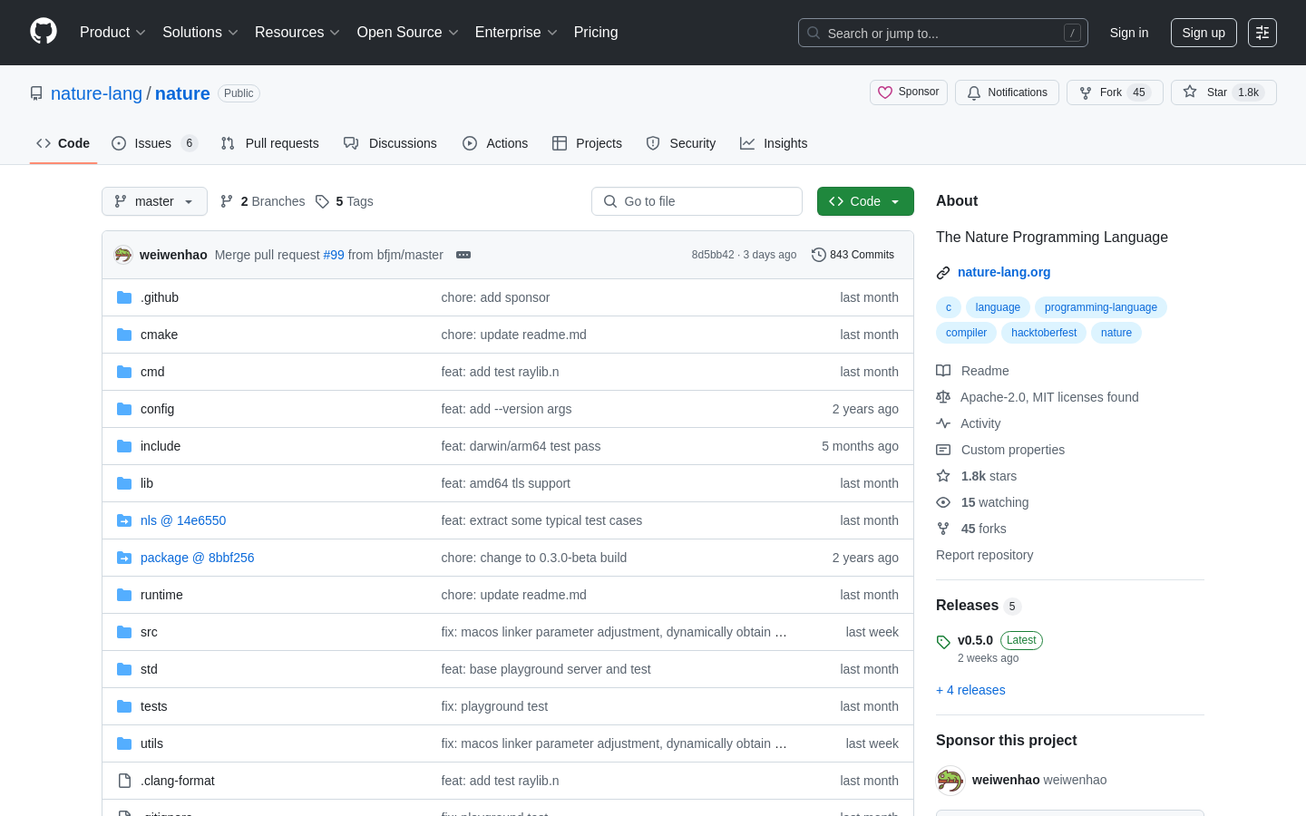1306x816 pixels.
Task: Click the .github folder icon
Action: coord(124,297)
